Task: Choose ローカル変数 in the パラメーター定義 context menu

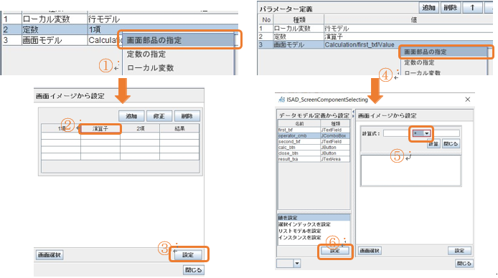Action: click(422, 72)
